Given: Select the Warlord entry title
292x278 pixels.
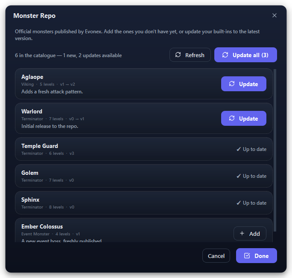Looking at the screenshot, I should [x=32, y=111].
